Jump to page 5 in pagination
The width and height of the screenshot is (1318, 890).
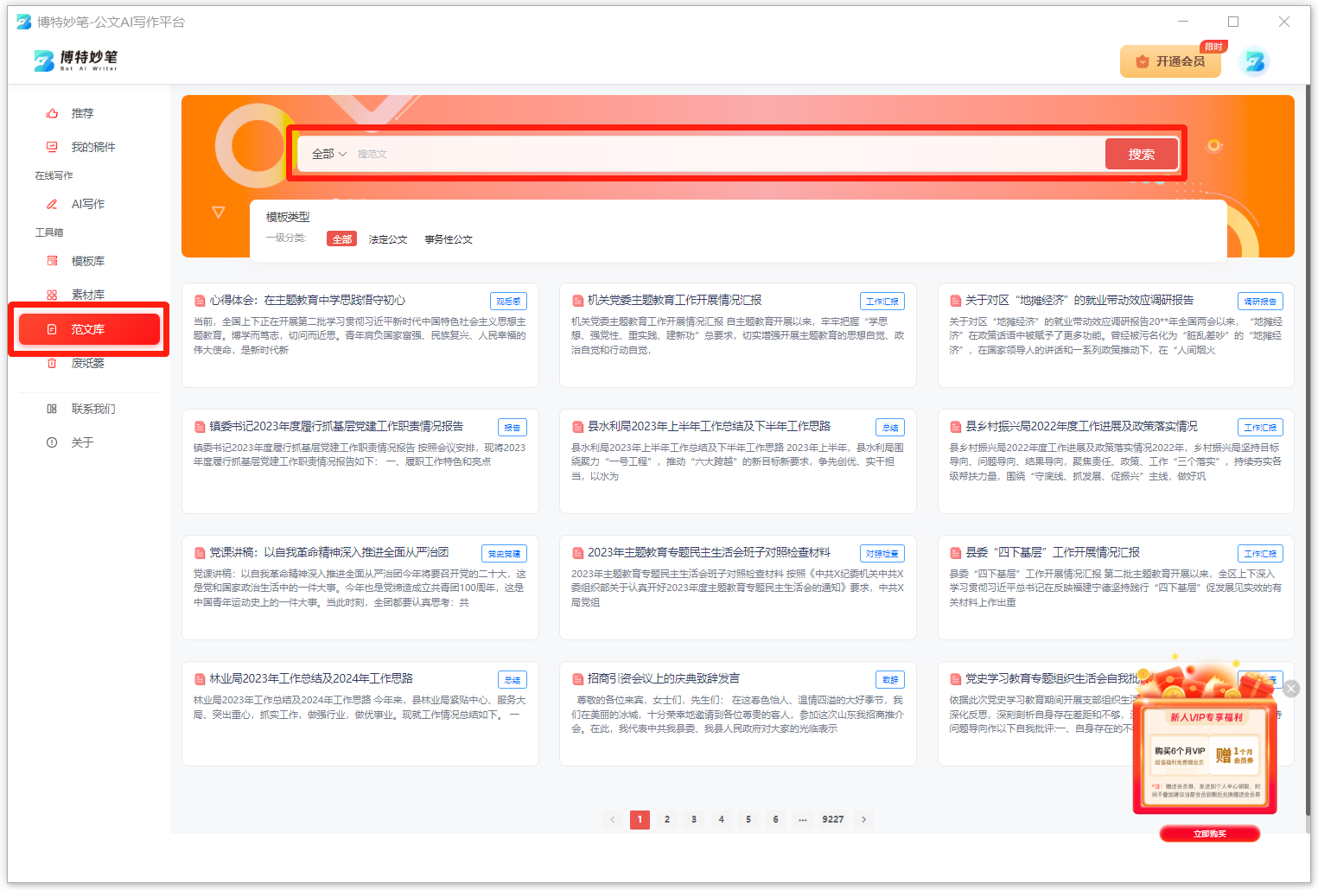click(748, 819)
